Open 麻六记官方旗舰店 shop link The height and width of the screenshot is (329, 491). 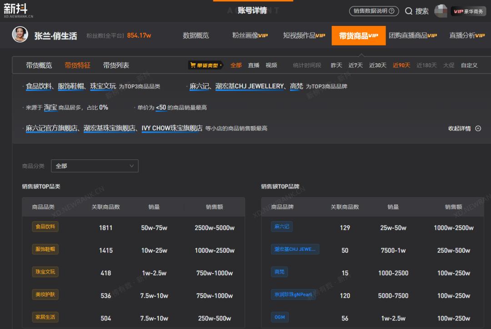[52, 128]
